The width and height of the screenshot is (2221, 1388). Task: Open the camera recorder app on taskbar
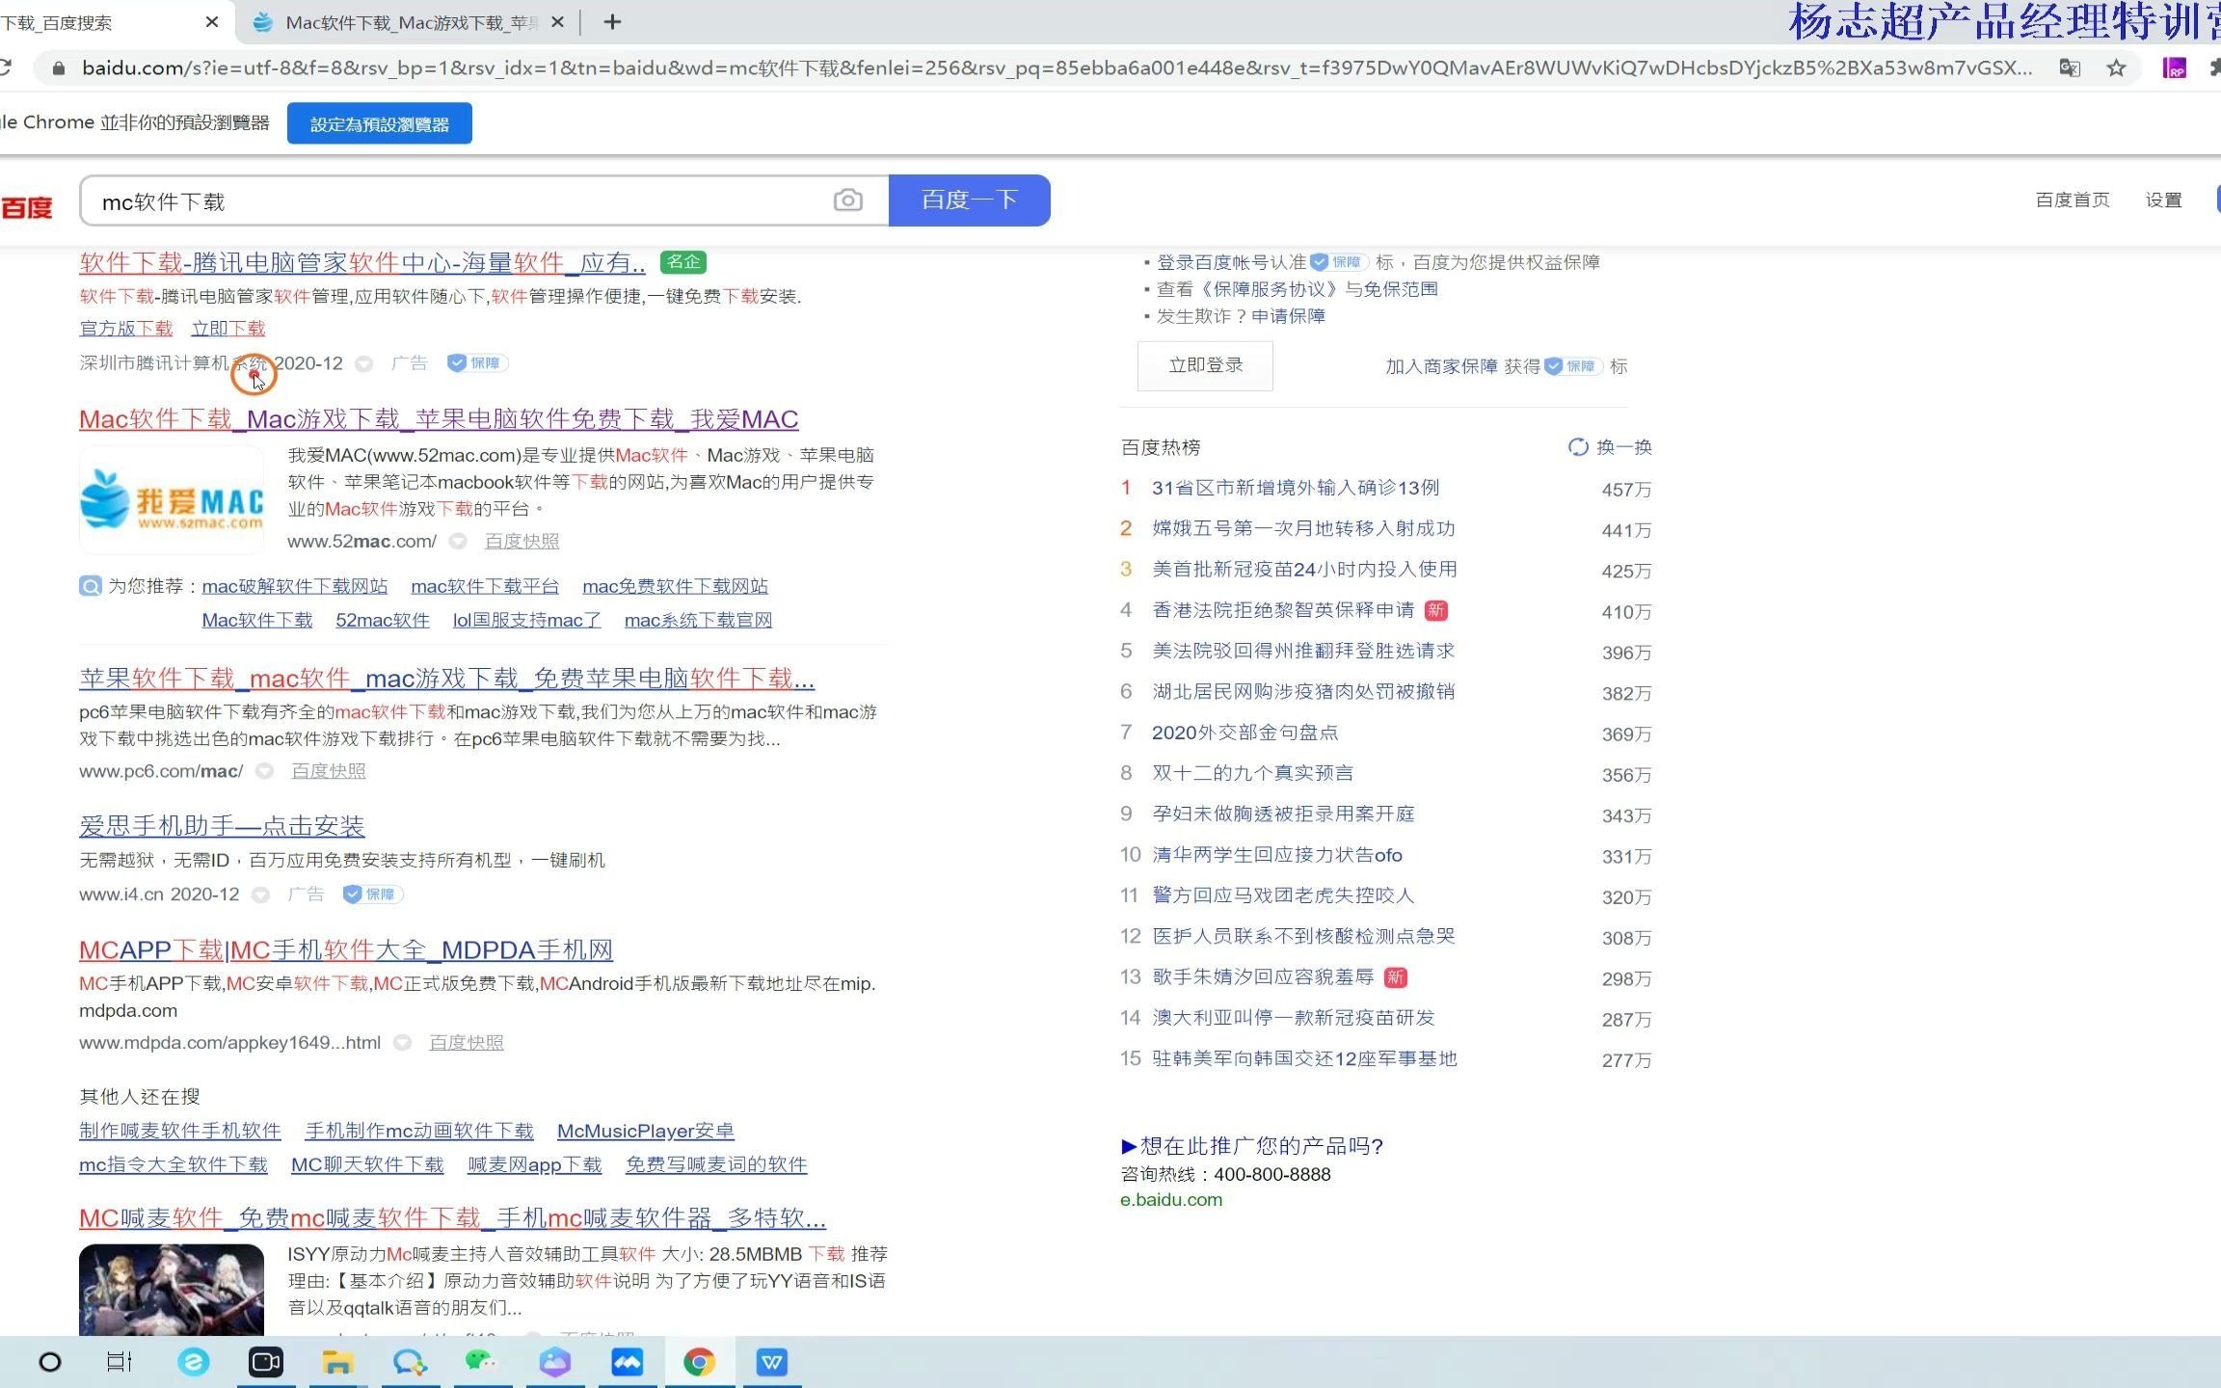point(266,1362)
